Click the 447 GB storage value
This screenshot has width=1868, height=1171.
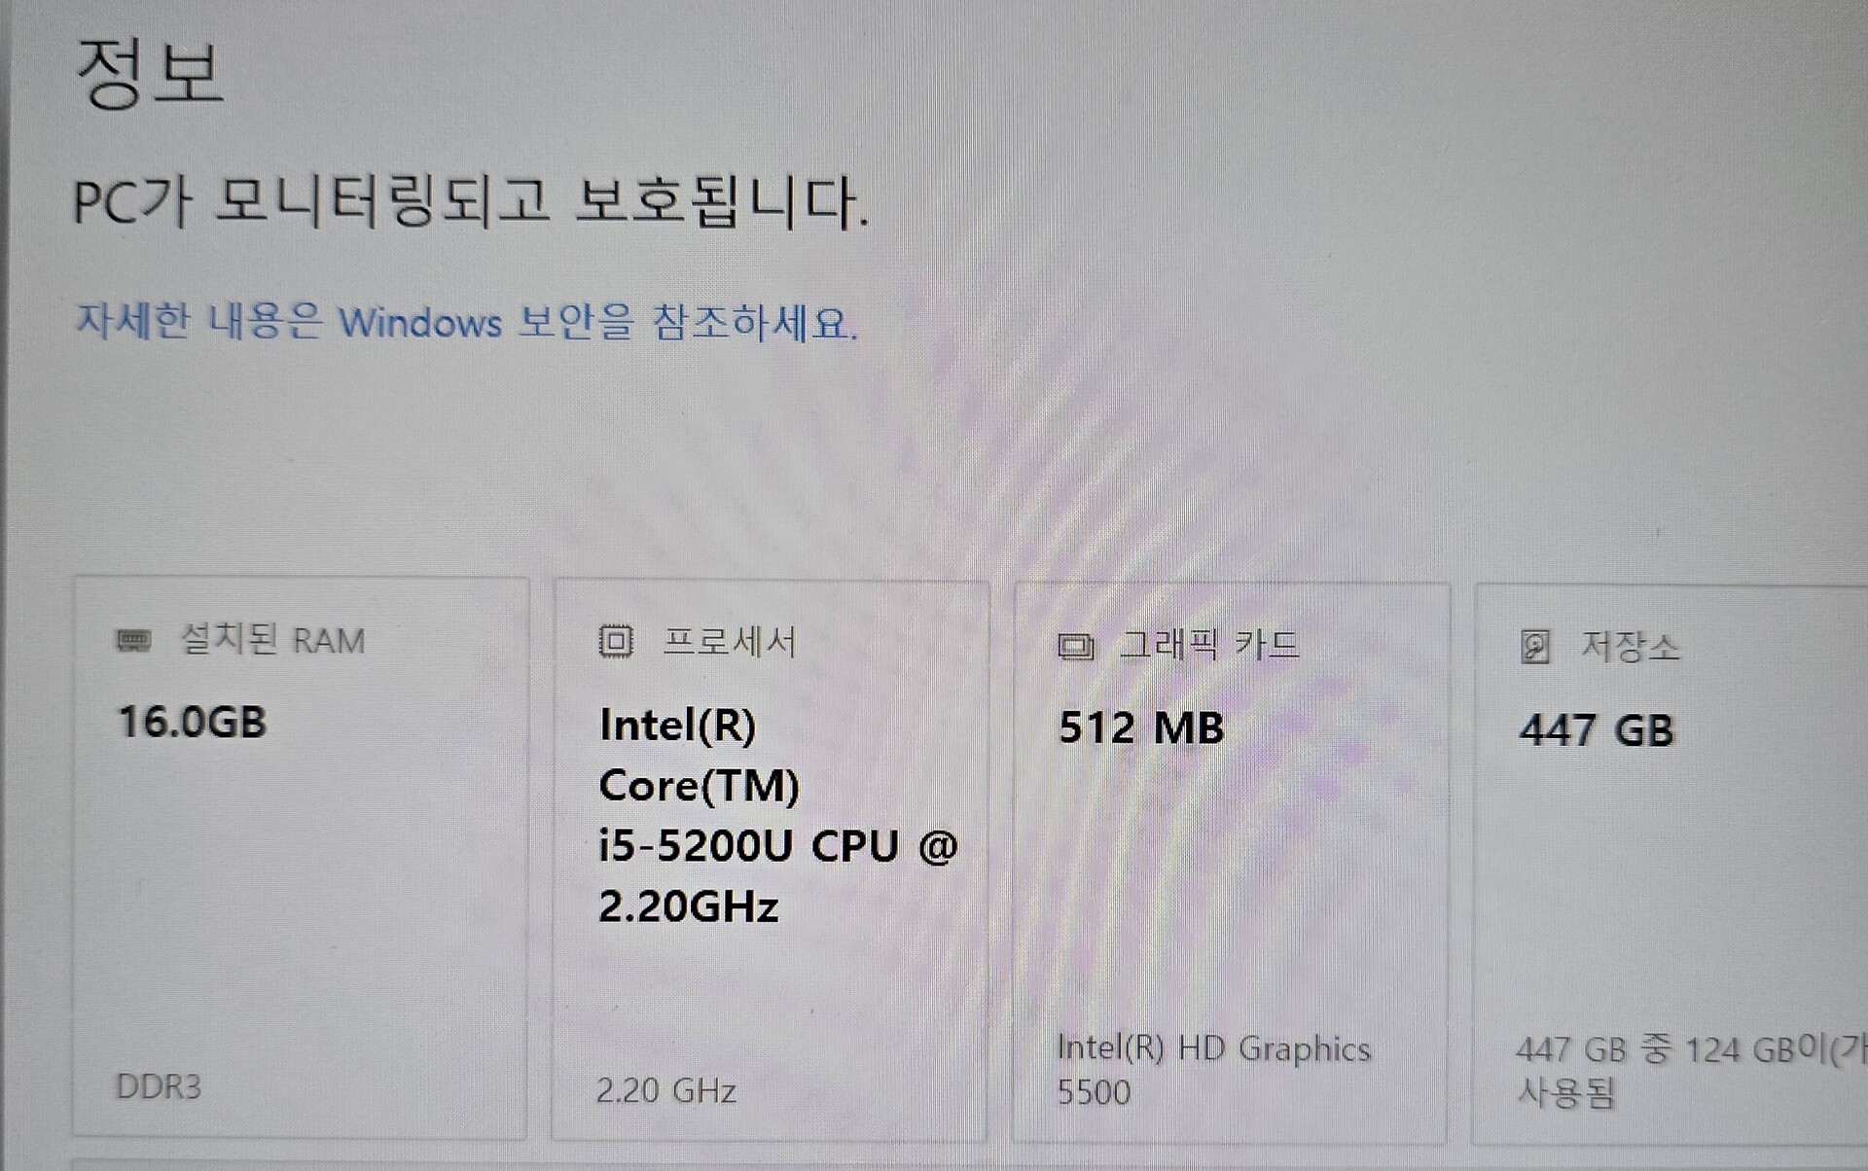(1597, 730)
